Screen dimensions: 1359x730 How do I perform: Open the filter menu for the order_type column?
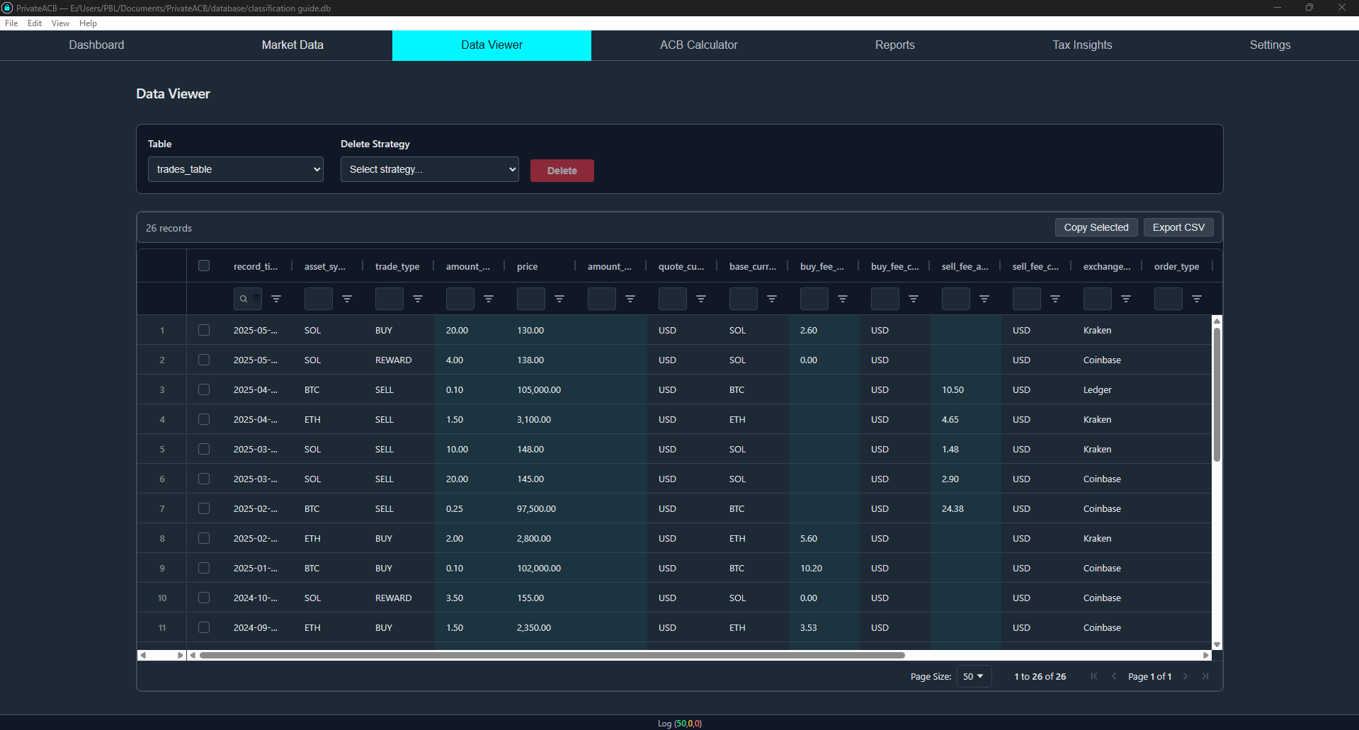click(1198, 298)
